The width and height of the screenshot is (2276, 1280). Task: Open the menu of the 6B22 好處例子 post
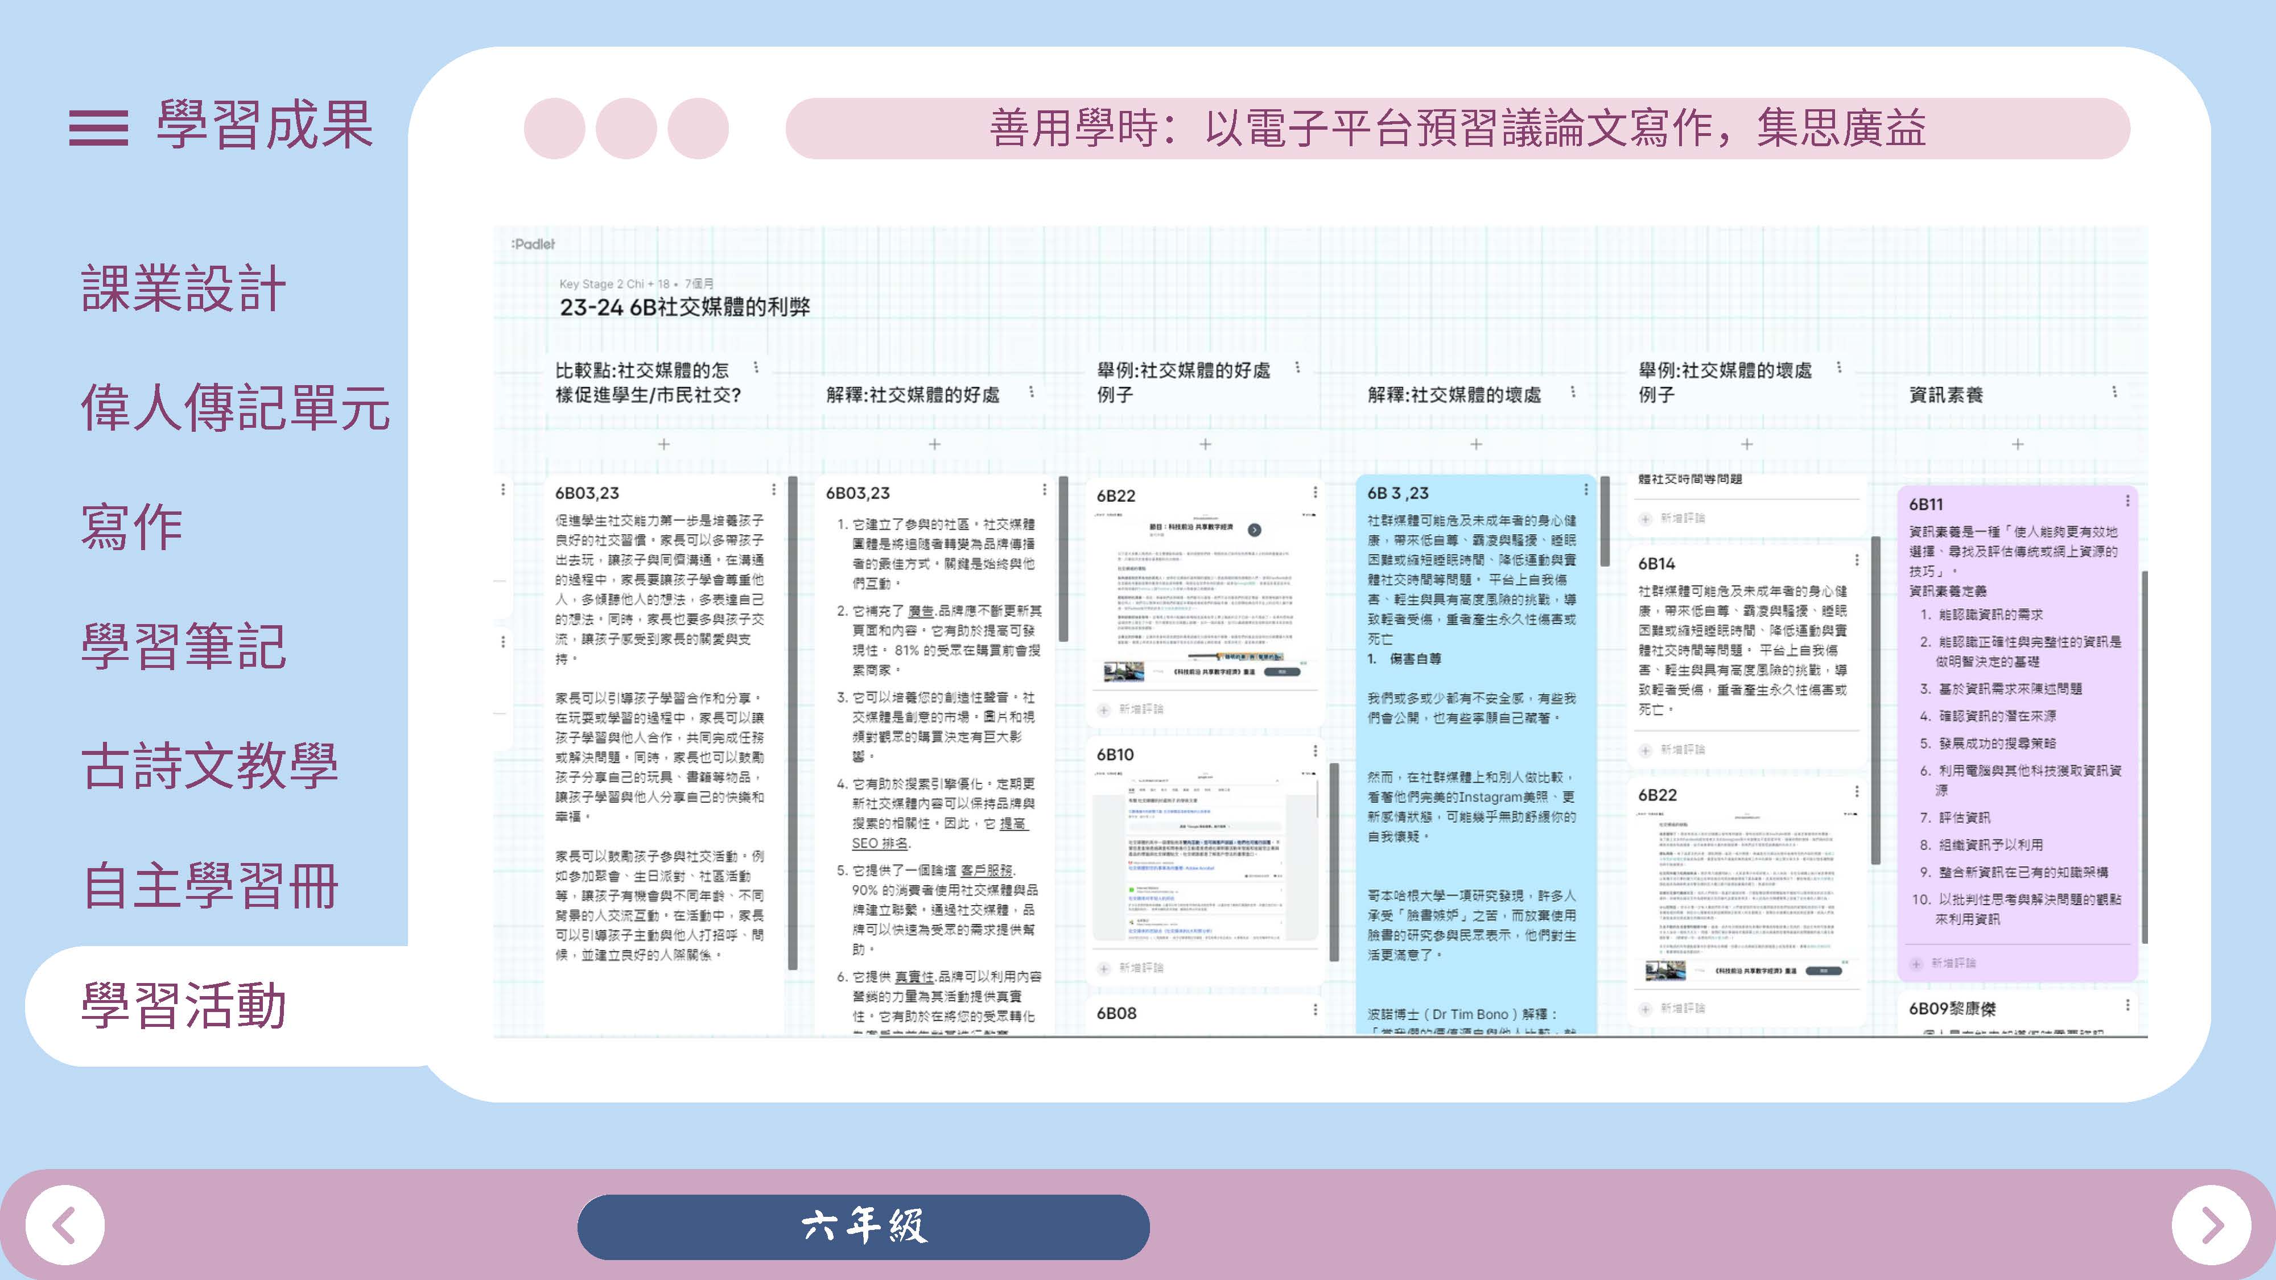1315,492
